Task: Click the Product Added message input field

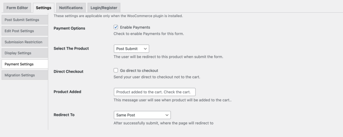Action: coord(154,92)
